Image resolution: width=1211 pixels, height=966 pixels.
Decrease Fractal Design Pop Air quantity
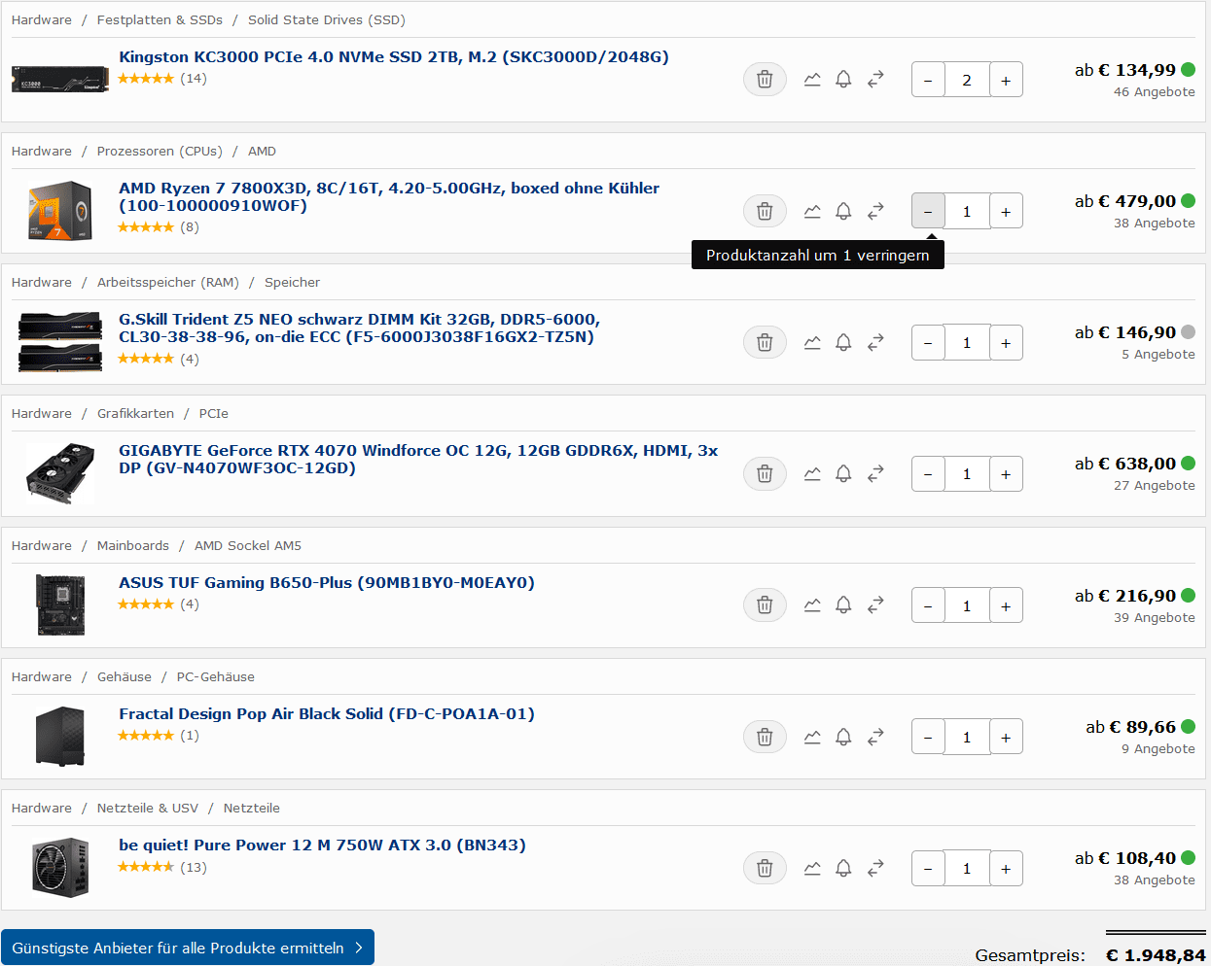click(928, 737)
